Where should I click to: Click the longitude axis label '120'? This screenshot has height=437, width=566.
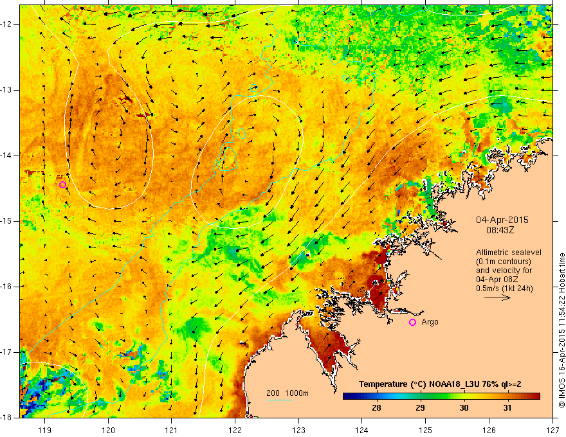coord(108,430)
